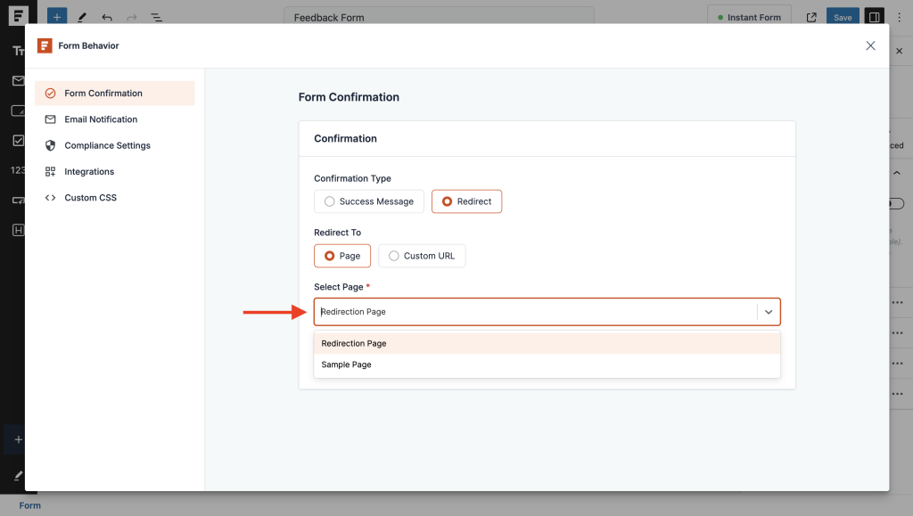Open the Document Overview list icon
Screen dimensions: 913x516
pos(157,16)
